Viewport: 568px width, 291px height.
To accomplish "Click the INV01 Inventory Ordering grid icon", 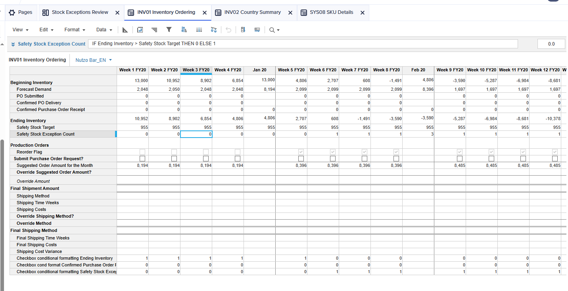I will (x=130, y=13).
